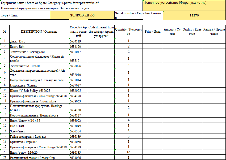Image resolution: width=226 pixels, height=160 pixels.
Task: Click the "Amount / Сумма" column header
Action: pos(172,32)
